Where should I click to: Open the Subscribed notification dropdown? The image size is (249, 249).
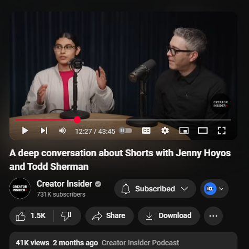(x=155, y=189)
